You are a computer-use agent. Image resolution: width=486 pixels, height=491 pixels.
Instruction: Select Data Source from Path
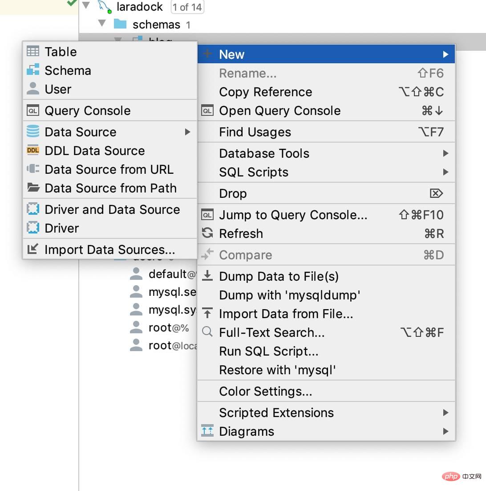pos(110,188)
